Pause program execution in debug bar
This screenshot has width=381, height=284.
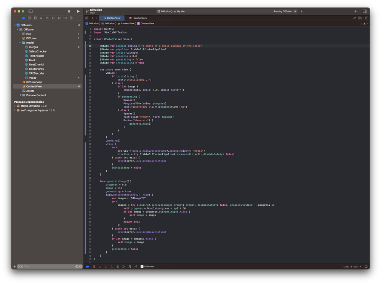[94, 267]
